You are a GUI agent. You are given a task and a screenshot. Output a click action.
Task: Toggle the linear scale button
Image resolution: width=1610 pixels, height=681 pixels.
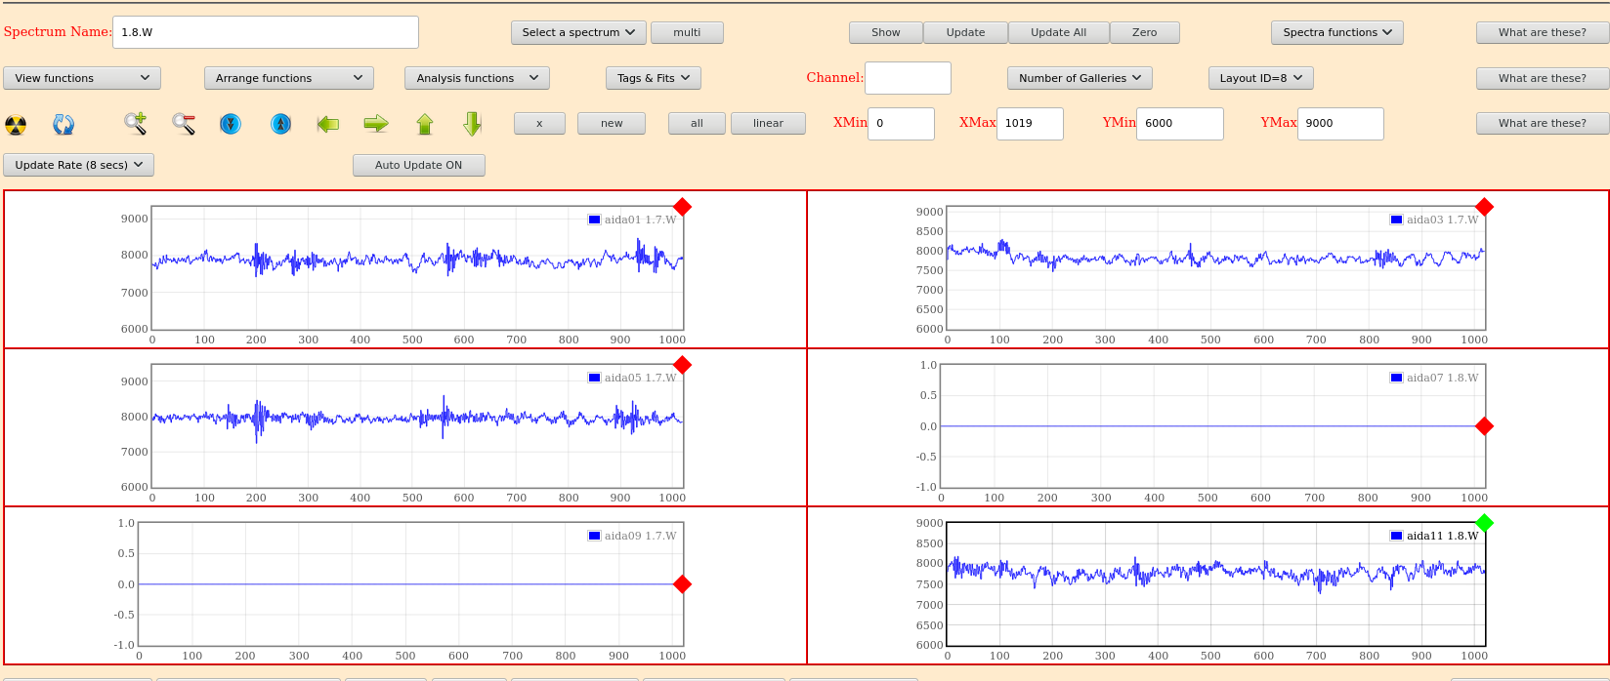pyautogui.click(x=768, y=124)
